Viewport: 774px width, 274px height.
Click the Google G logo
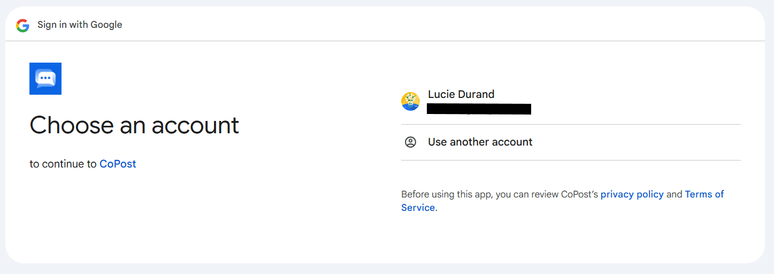pyautogui.click(x=22, y=25)
